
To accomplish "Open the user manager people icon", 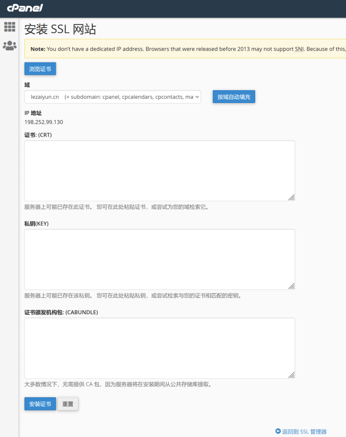I will (10, 45).
